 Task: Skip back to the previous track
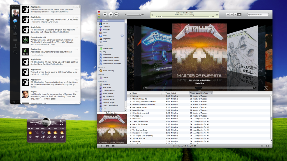(105, 15)
